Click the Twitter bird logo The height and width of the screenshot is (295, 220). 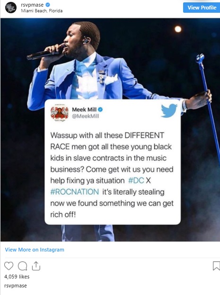(x=169, y=111)
